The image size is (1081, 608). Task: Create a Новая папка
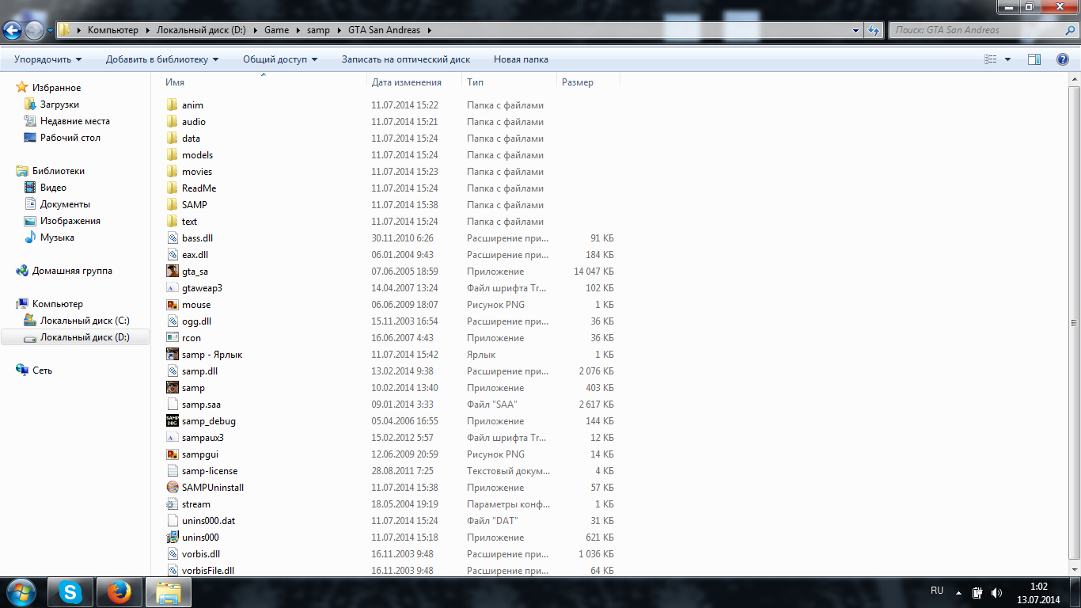(x=521, y=59)
